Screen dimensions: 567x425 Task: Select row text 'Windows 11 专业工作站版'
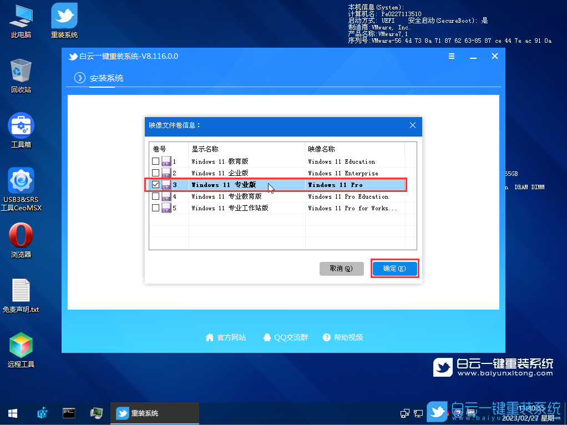230,208
